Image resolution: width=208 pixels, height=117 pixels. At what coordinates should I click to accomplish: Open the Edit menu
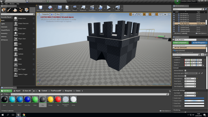tap(6, 4)
